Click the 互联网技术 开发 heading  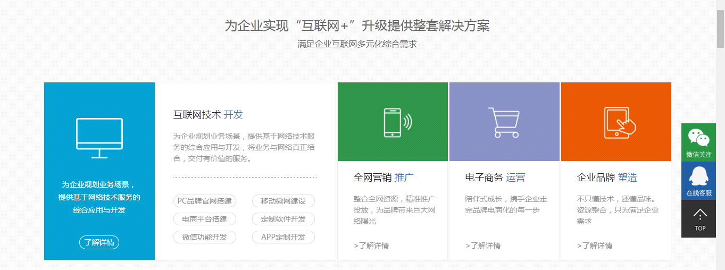208,115
